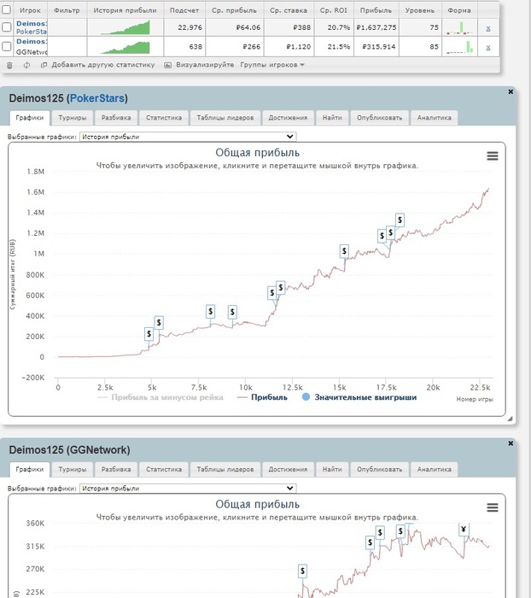Open Deimos PokerStars player link in table
The height and width of the screenshot is (598, 531).
pyautogui.click(x=32, y=24)
